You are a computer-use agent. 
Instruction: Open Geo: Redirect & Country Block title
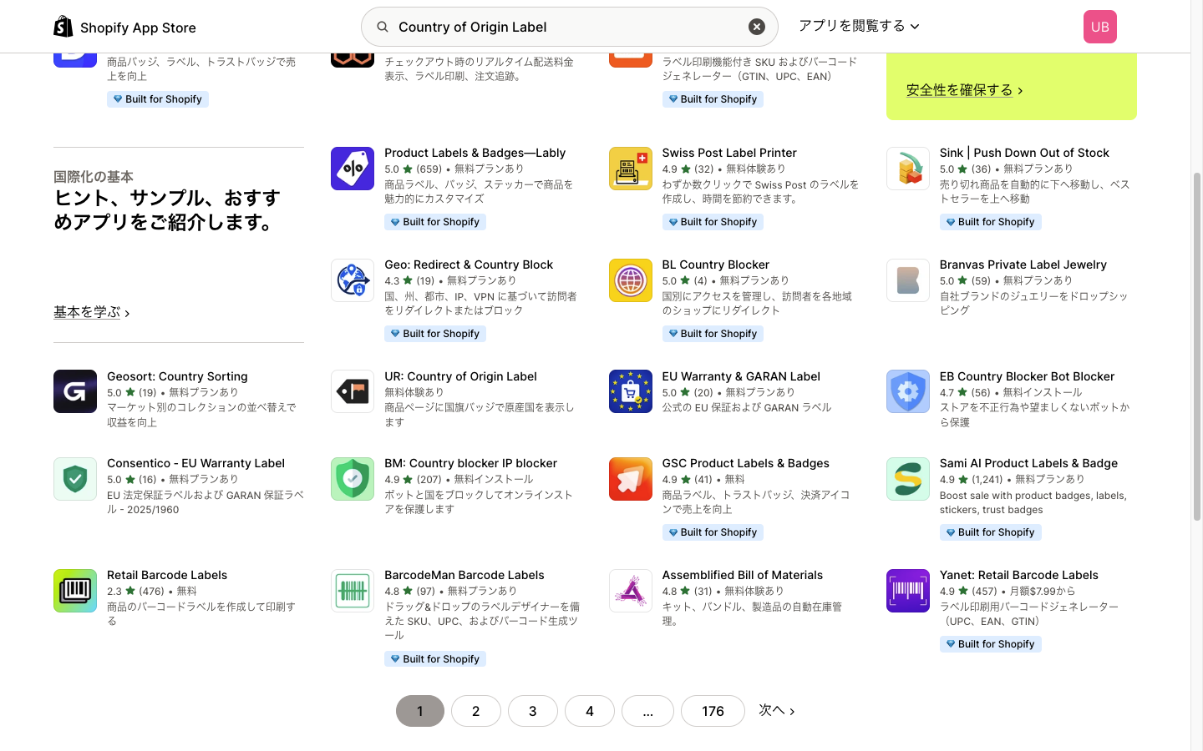point(469,265)
